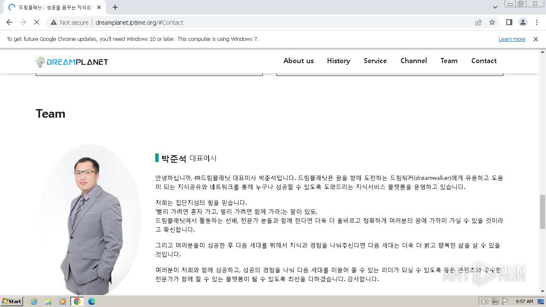Open the Not secure site info

coord(70,22)
